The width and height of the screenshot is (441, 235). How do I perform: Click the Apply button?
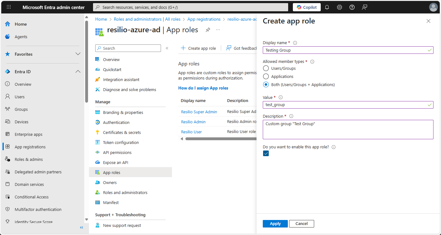[275, 223]
